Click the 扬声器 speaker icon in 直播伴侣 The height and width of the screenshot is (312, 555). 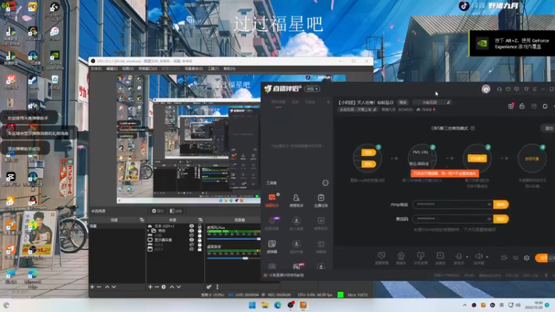[x=479, y=256]
